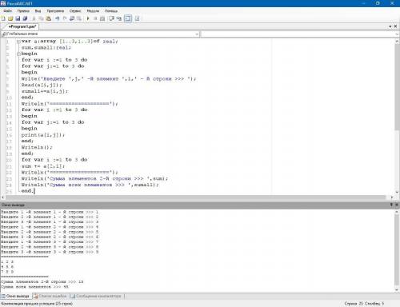Click the Save All toolbar icon
Viewport: 400px width, 307px height.
point(25,18)
